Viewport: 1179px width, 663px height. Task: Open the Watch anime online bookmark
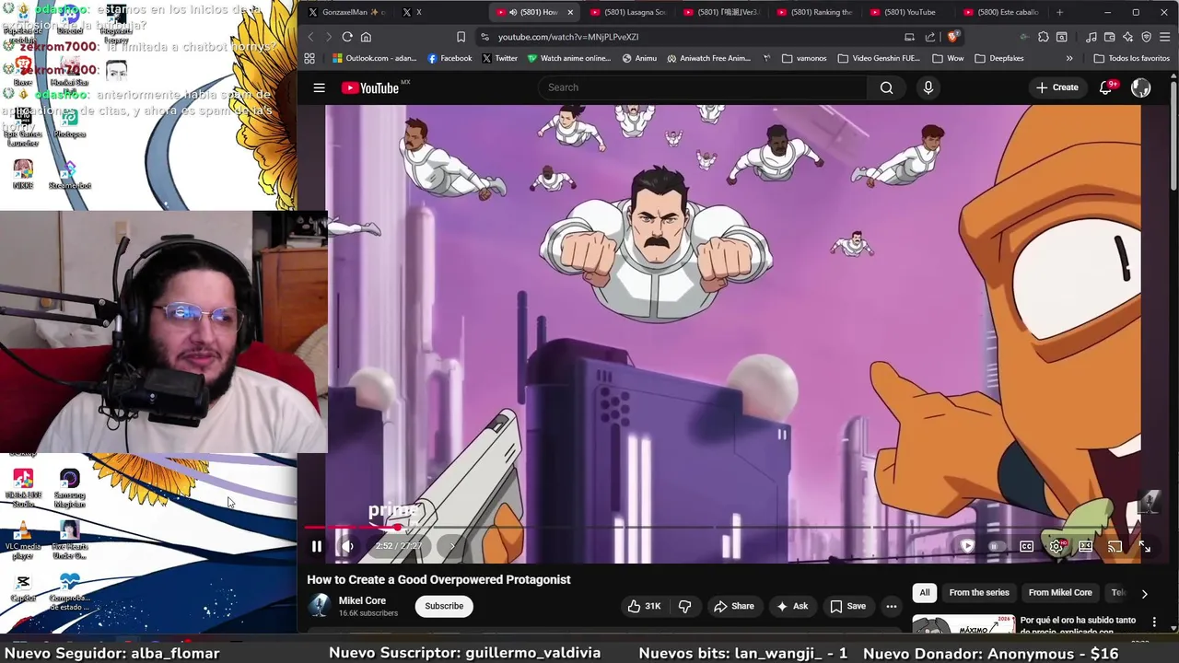(x=569, y=58)
